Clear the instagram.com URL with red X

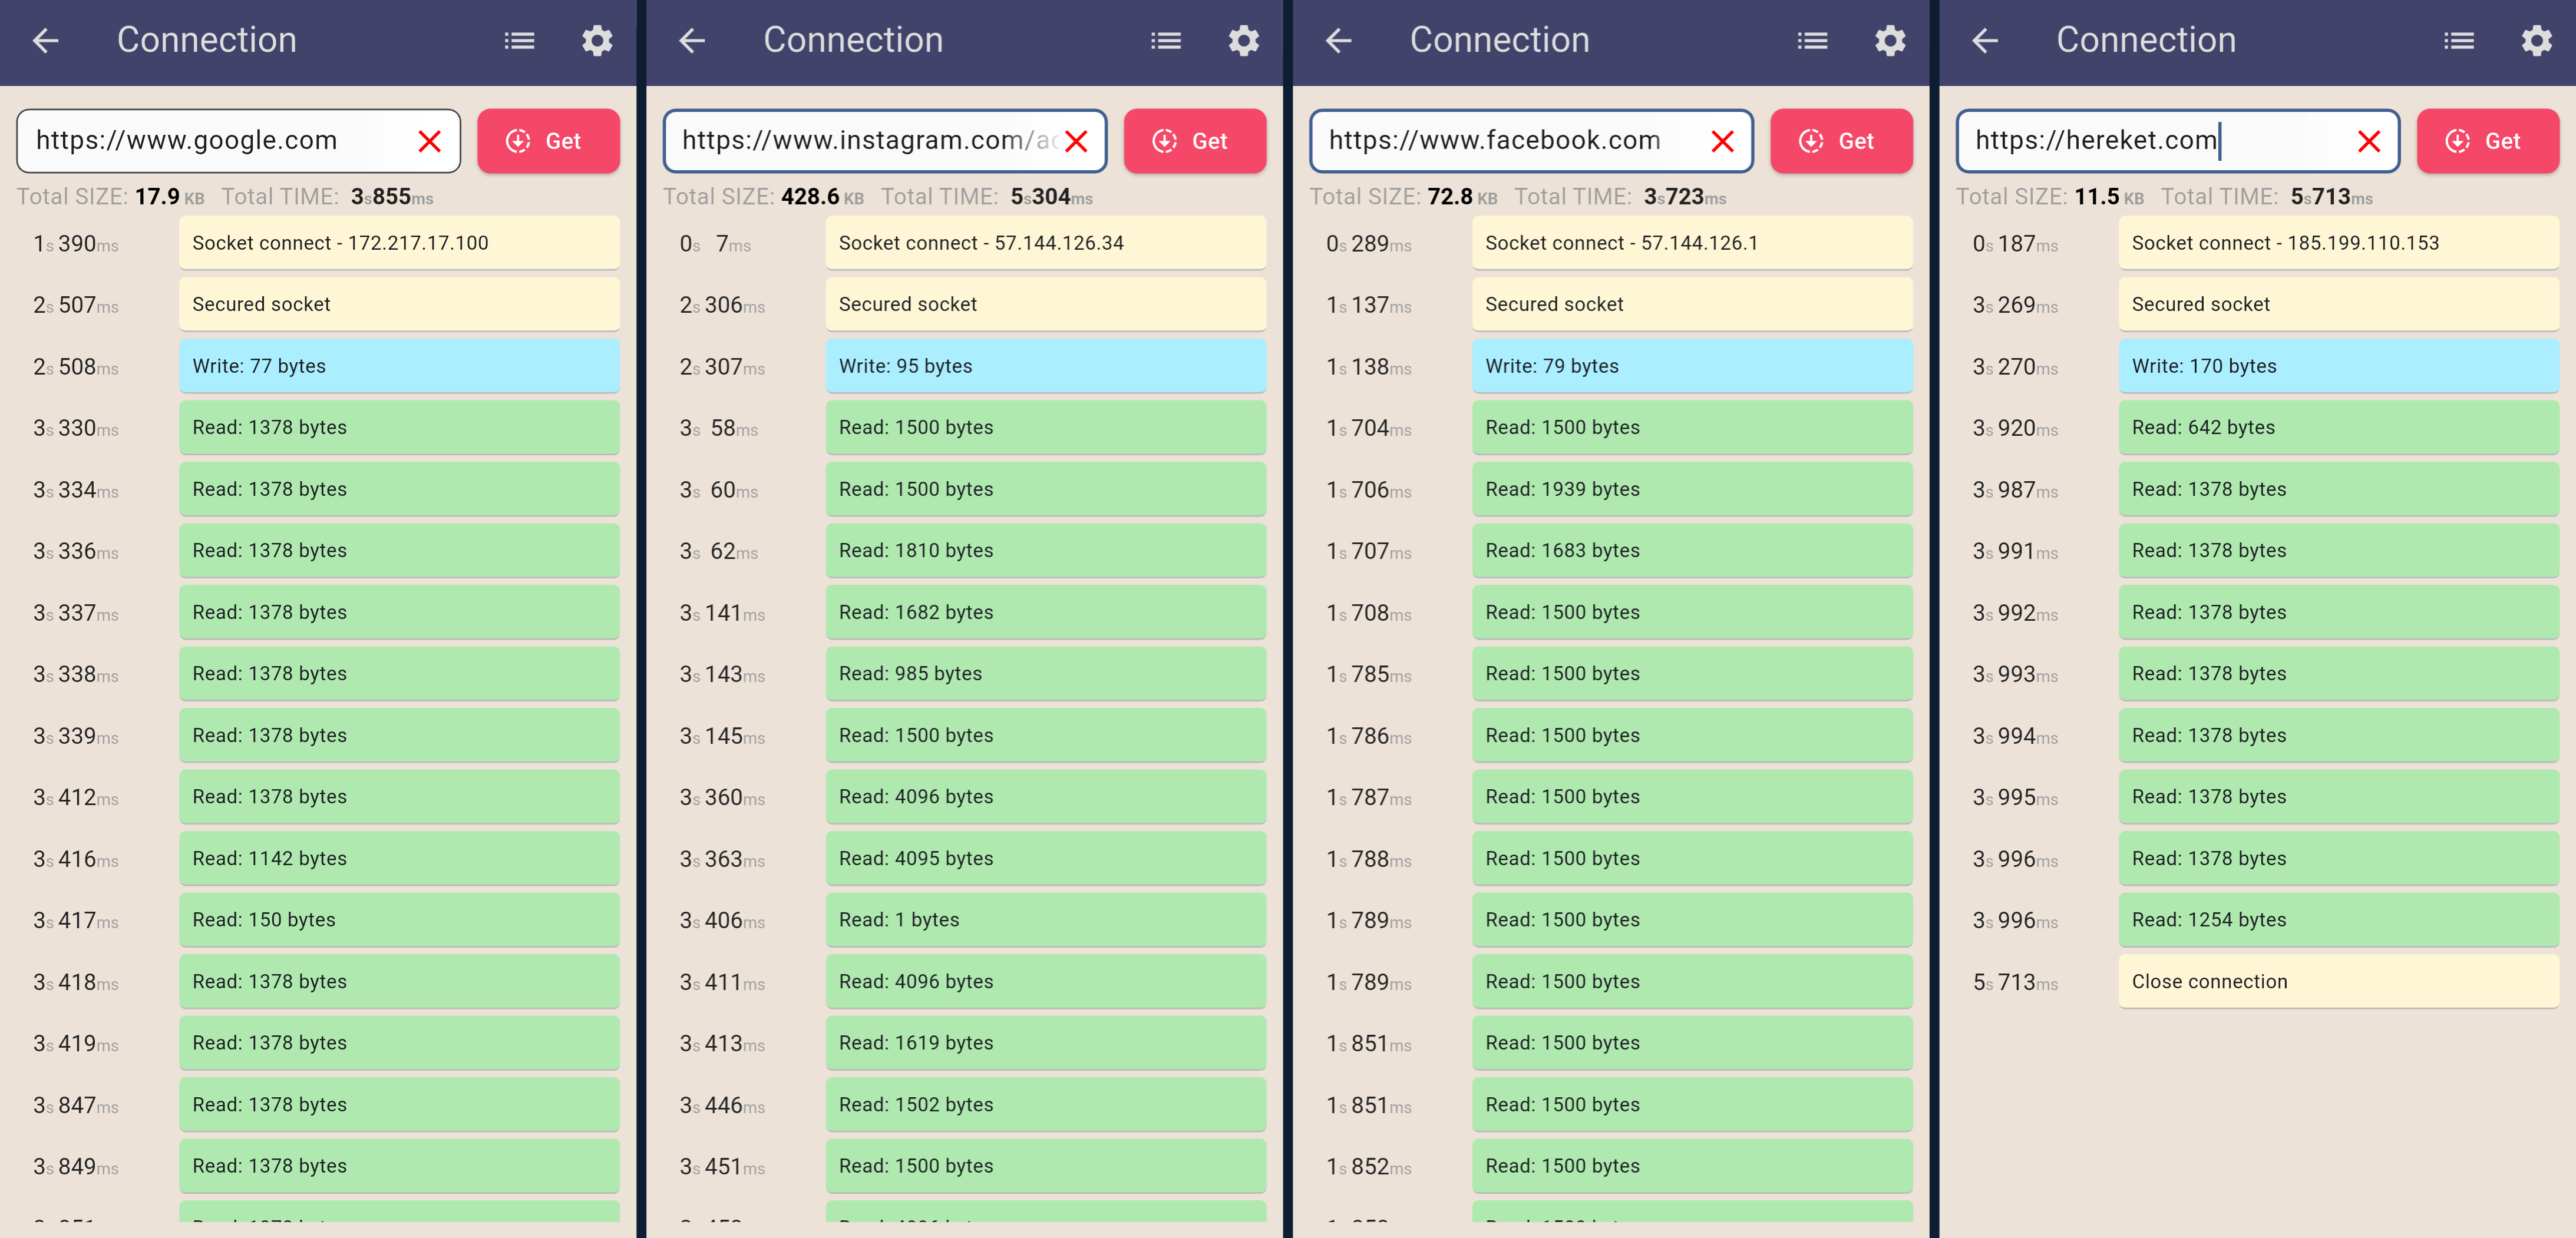coord(1076,141)
